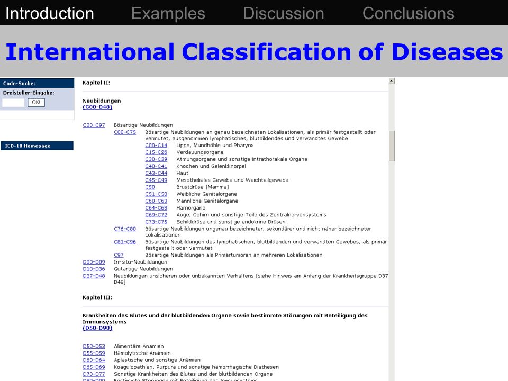Click the Bösartige Neubildungen description text

click(x=143, y=125)
